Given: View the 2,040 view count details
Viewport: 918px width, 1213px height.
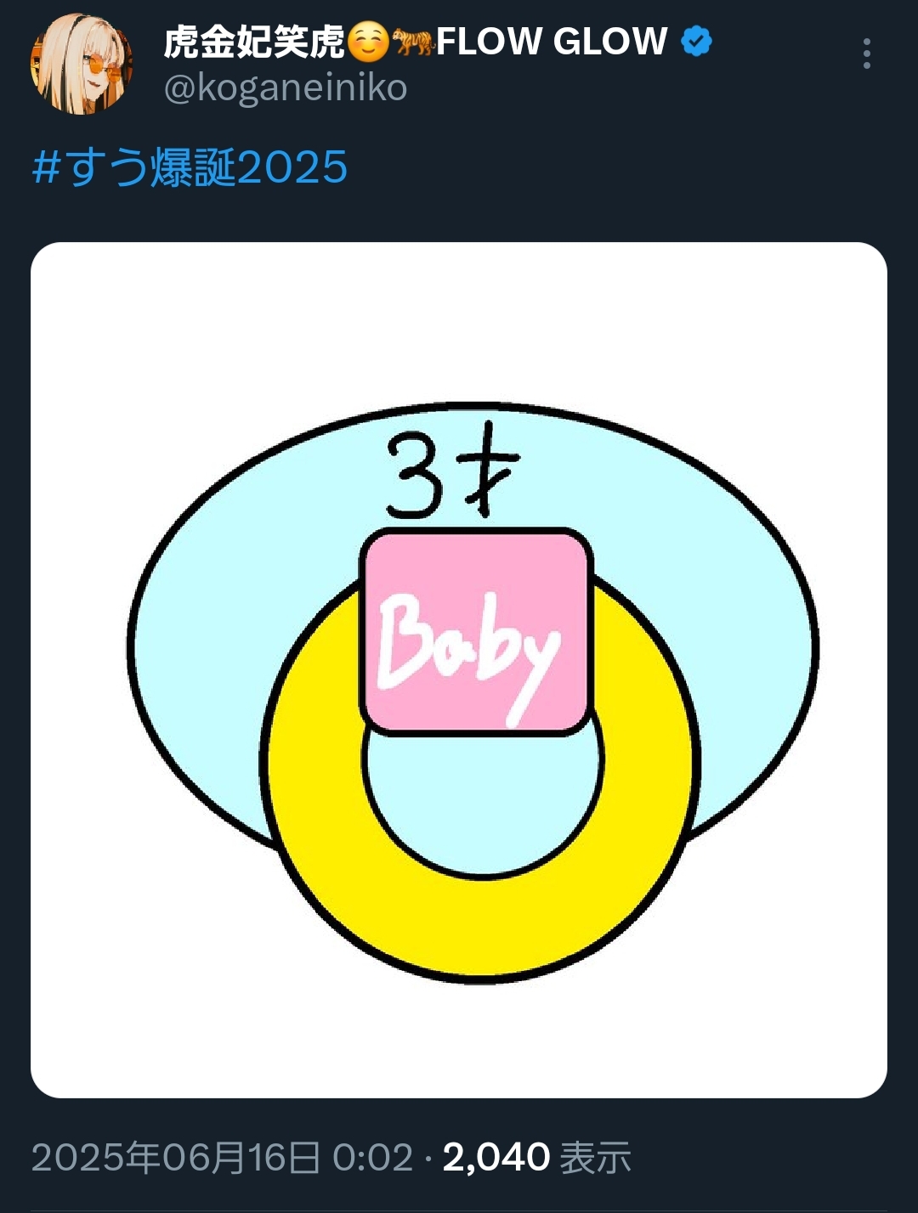Looking at the screenshot, I should pyautogui.click(x=496, y=1158).
